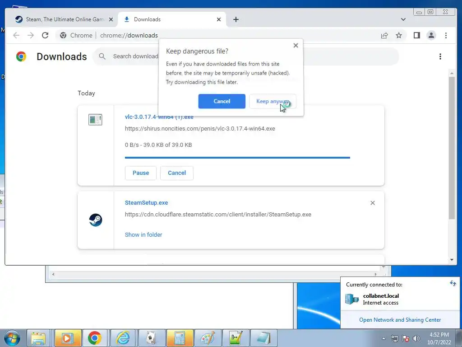The image size is (462, 347).
Task: Open the vlc-3.0.17.4-win64 (1).exe link
Action: (x=159, y=117)
